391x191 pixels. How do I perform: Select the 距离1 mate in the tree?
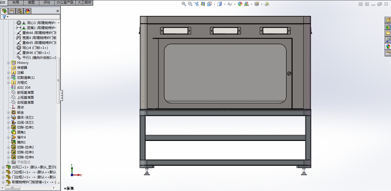37,28
